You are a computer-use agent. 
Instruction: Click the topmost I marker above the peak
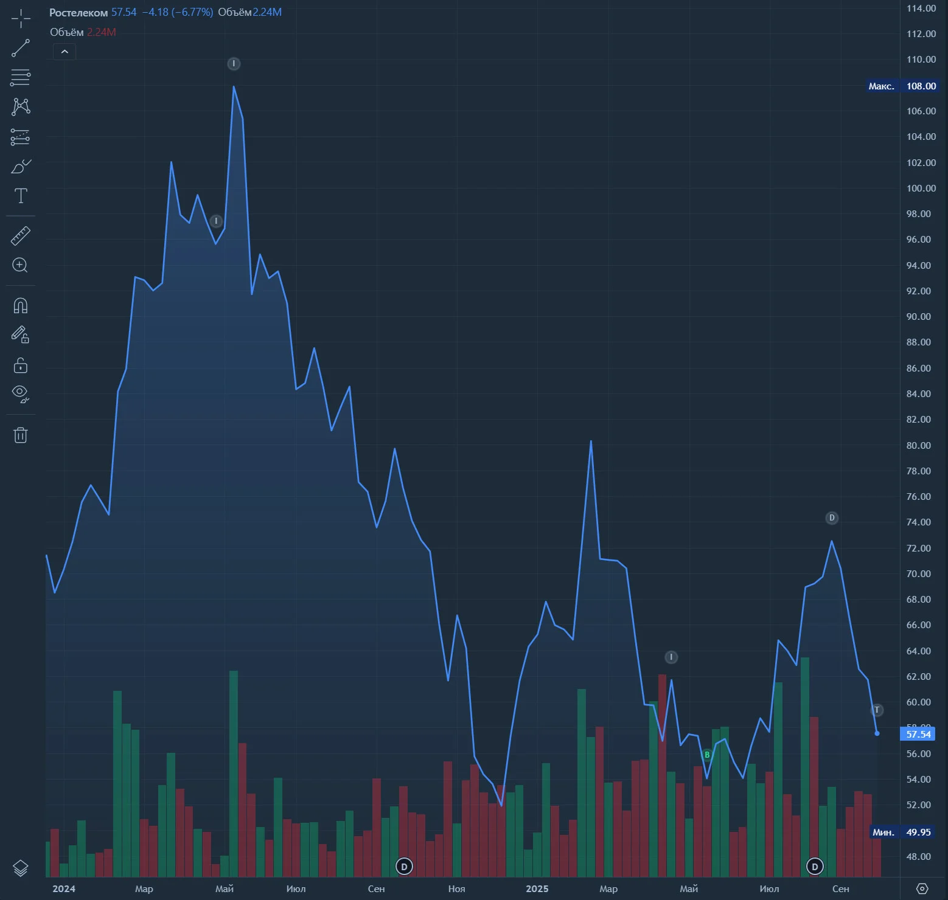(234, 64)
